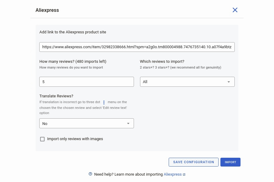The height and width of the screenshot is (182, 274).
Task: Click the 'Which reviews to import?' label
Action: (162, 61)
